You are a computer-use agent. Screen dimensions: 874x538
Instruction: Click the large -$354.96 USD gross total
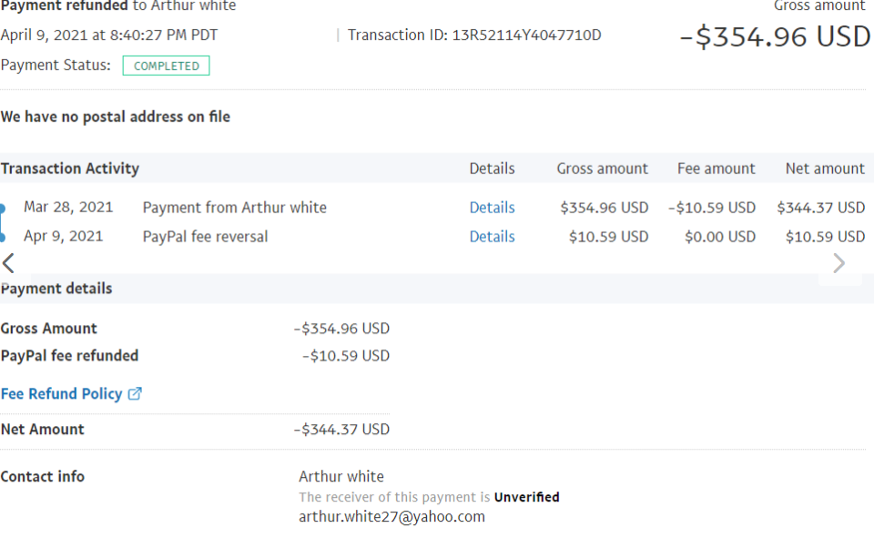[775, 36]
